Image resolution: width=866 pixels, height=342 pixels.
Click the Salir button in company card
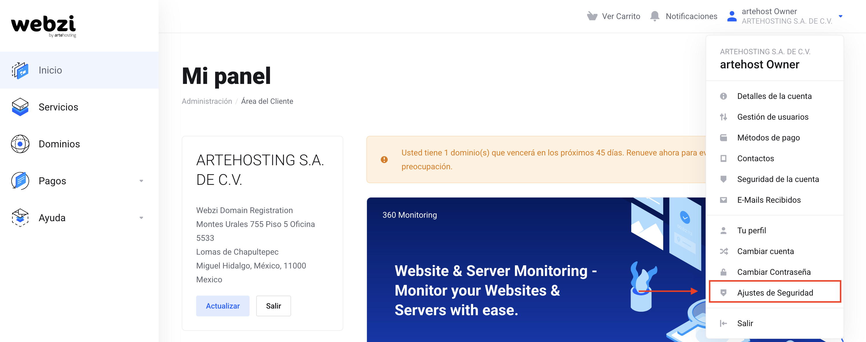[273, 306]
